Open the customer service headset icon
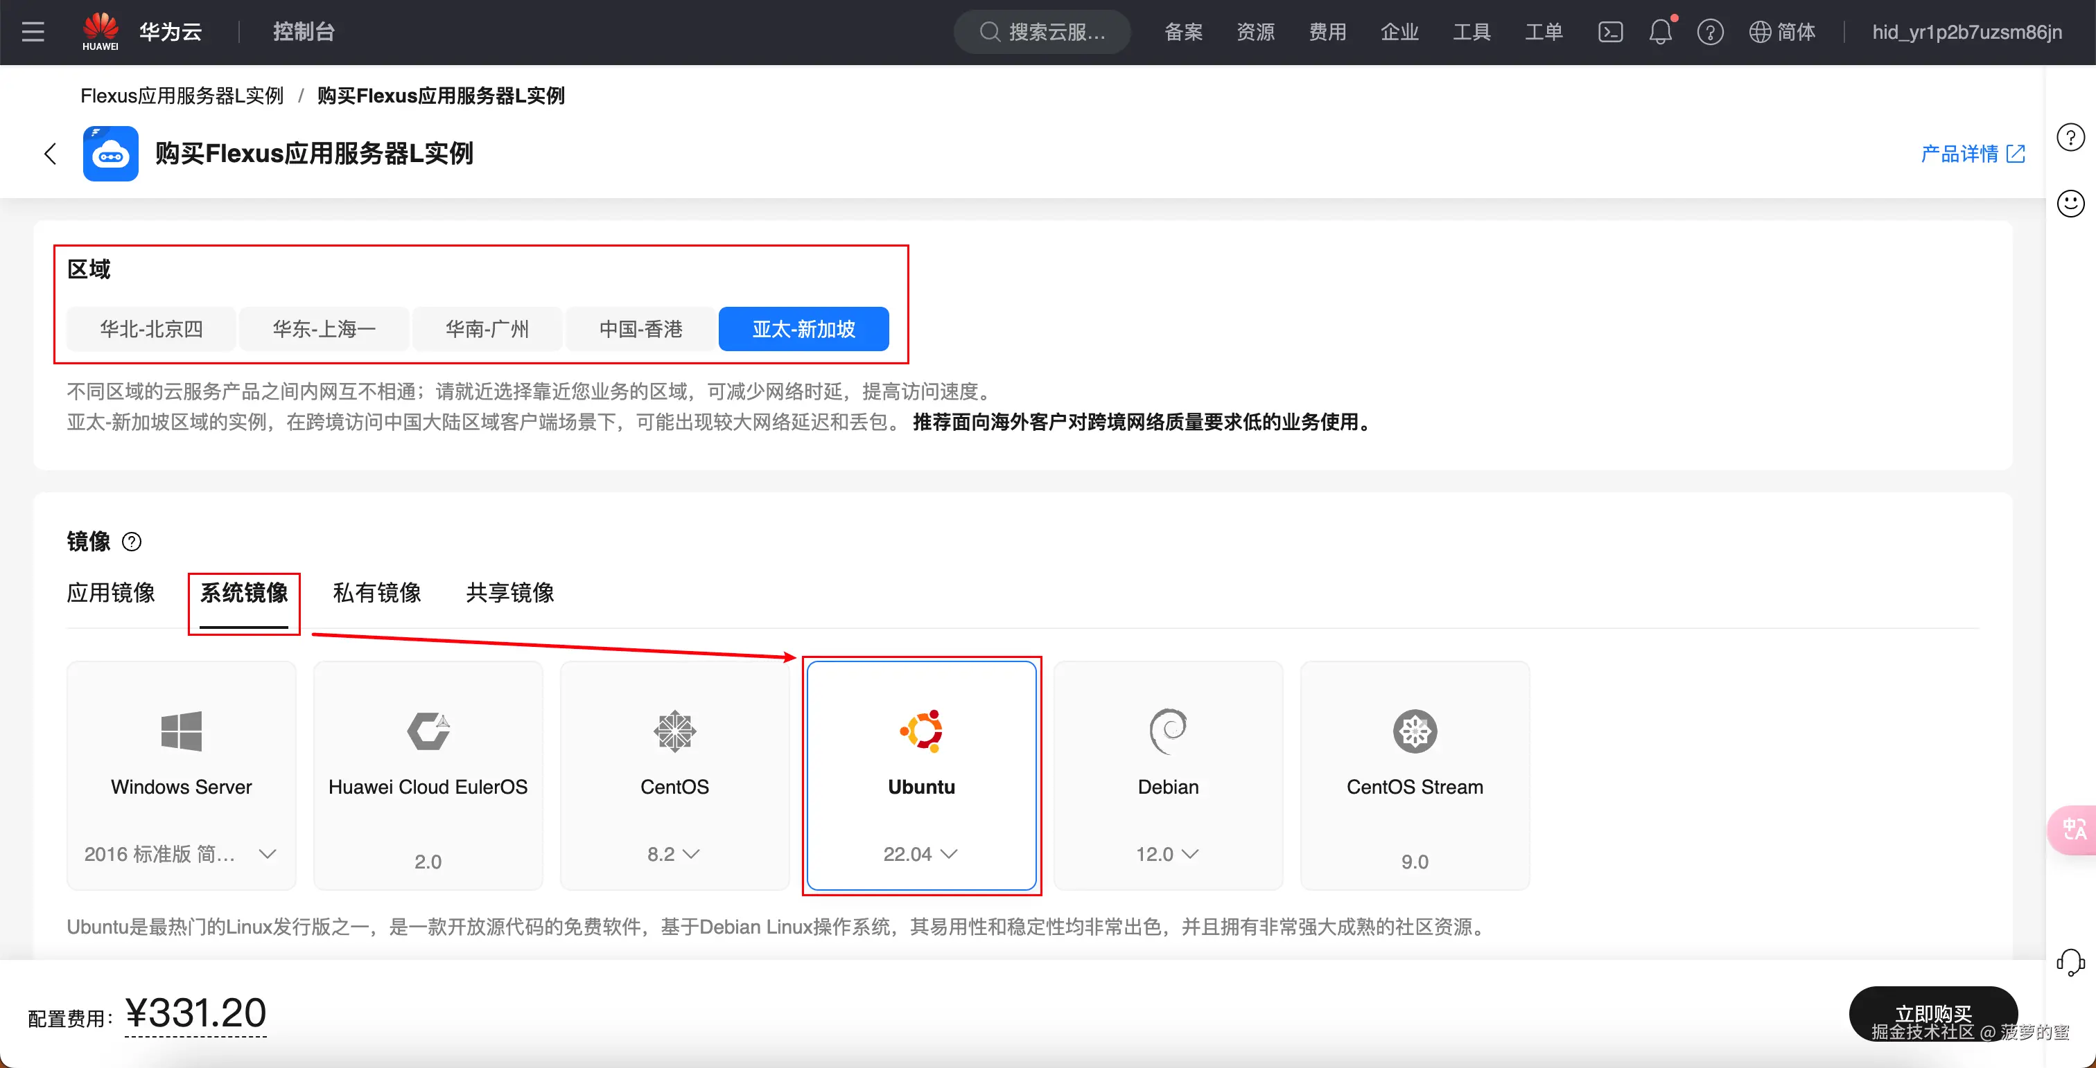 (x=2071, y=962)
